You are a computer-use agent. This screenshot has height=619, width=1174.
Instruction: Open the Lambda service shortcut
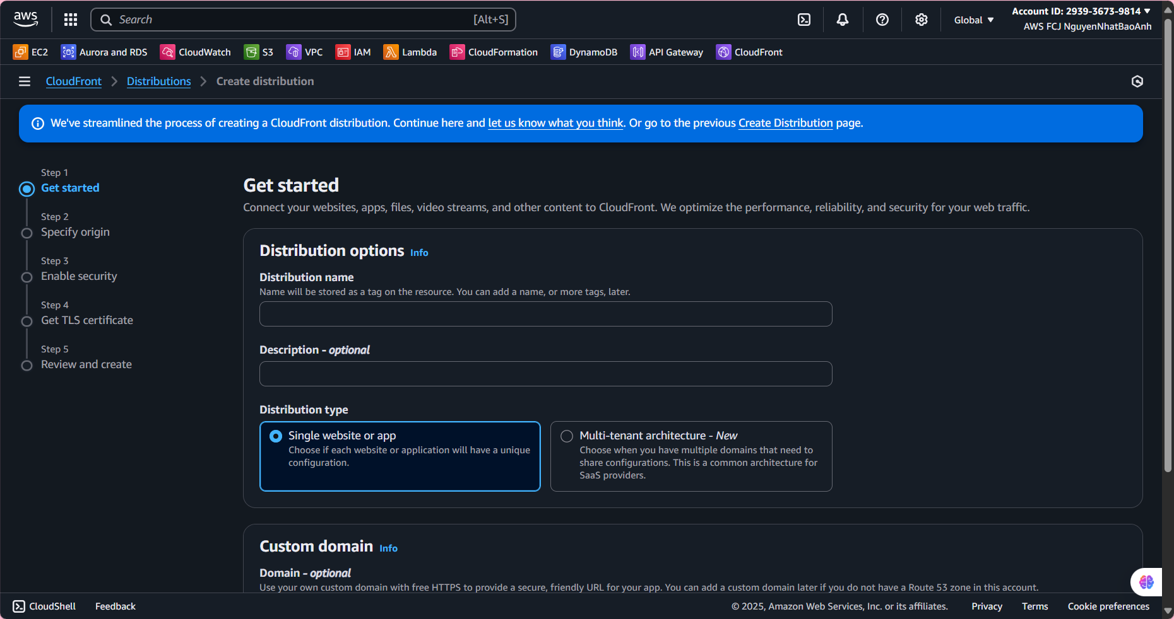click(410, 52)
